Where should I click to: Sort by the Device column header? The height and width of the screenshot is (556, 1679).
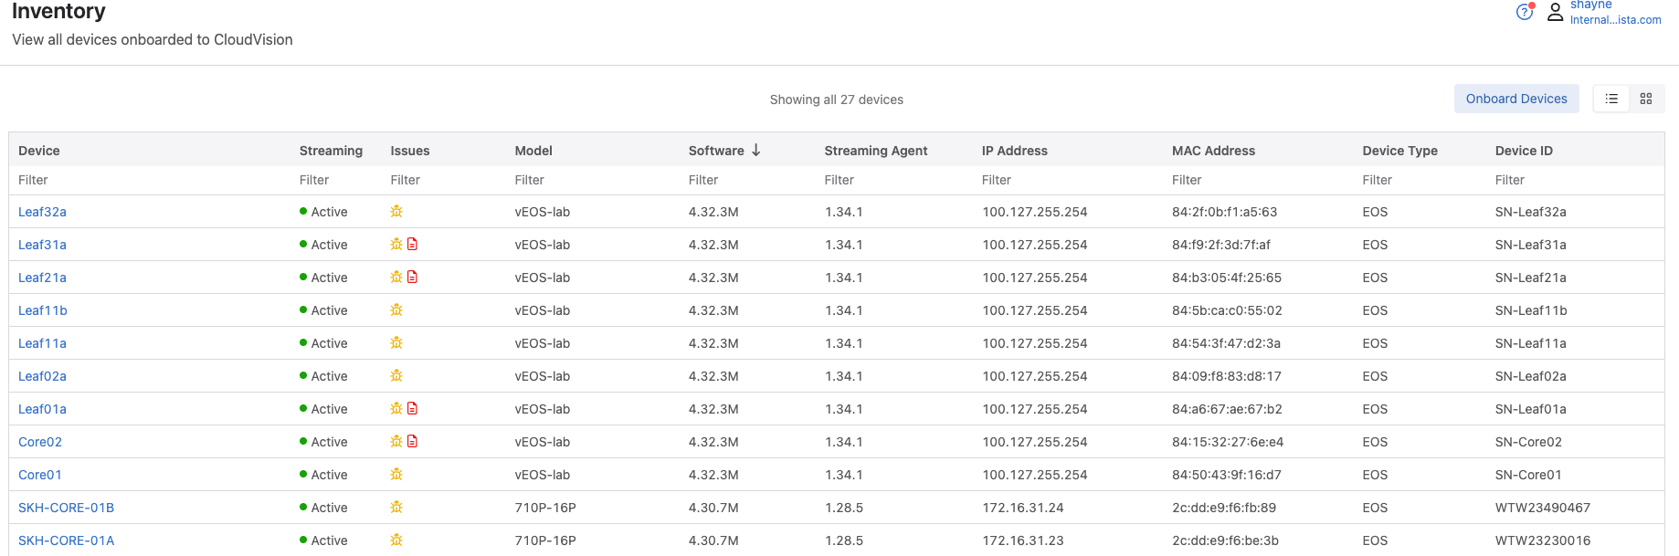point(39,151)
